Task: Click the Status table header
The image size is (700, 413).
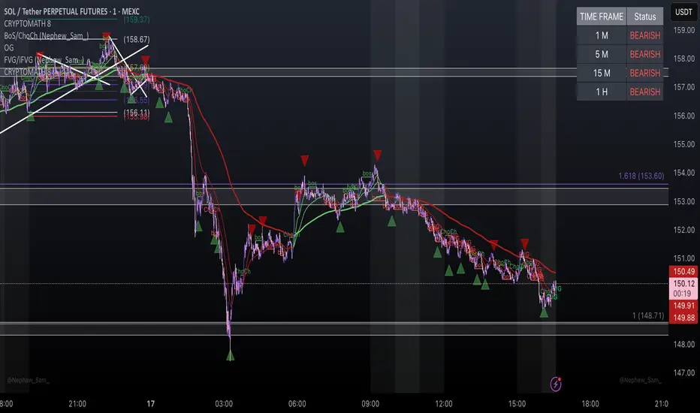Action: click(645, 17)
